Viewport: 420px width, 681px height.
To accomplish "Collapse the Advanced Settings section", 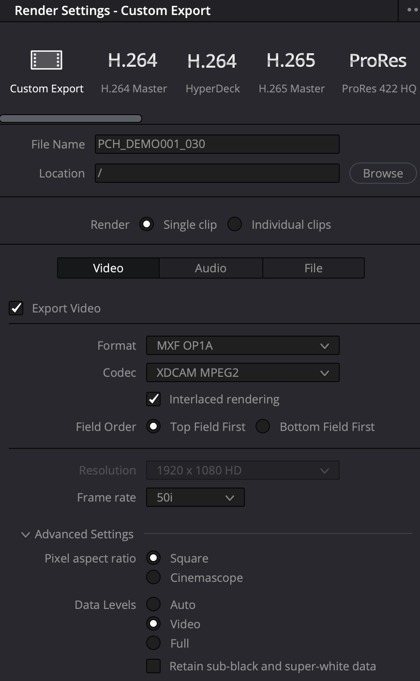I will (x=26, y=534).
